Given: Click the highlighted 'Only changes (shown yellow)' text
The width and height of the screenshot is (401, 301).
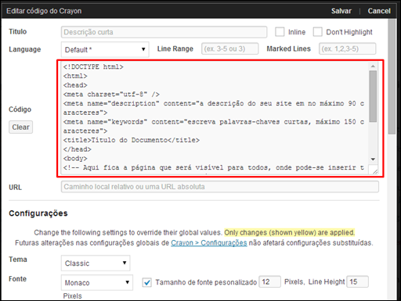Looking at the screenshot, I should click(x=289, y=232).
